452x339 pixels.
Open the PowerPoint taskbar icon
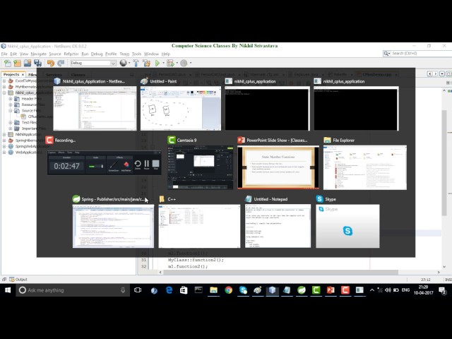click(x=331, y=290)
